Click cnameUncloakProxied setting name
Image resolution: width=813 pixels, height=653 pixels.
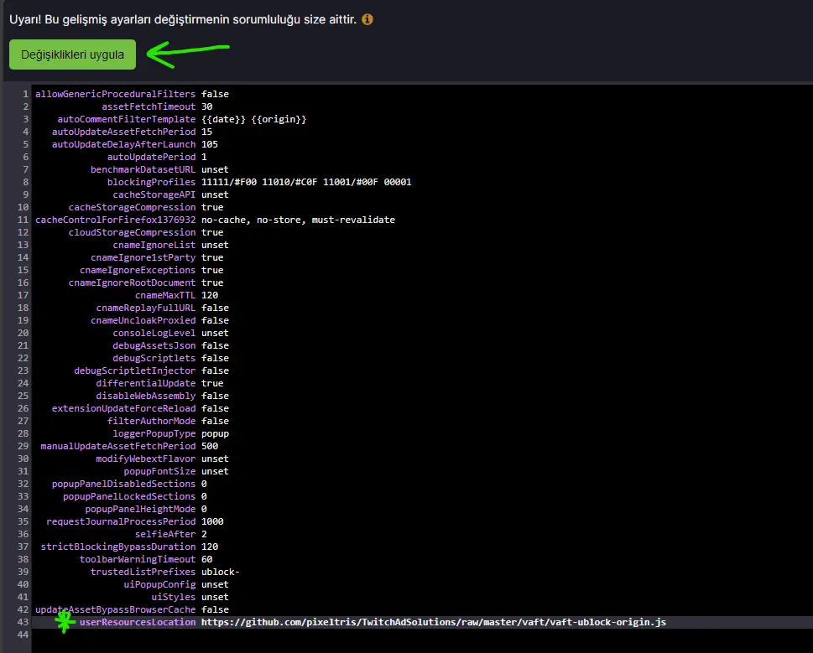click(143, 320)
